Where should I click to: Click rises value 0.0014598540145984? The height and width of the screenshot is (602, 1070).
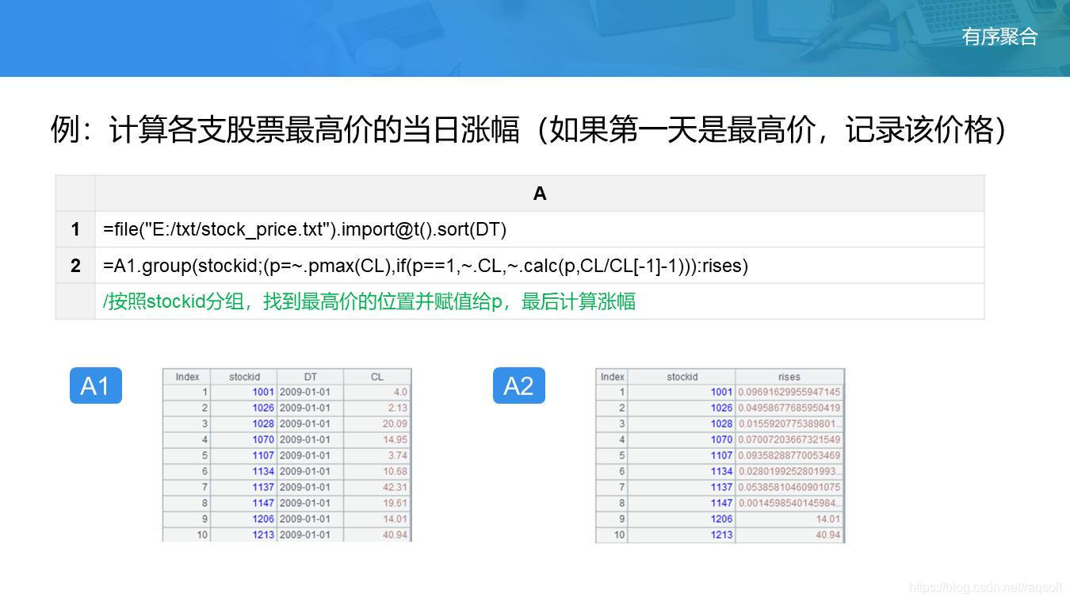pyautogui.click(x=789, y=503)
